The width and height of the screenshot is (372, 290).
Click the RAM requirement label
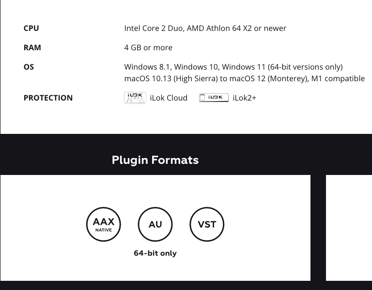pos(32,47)
